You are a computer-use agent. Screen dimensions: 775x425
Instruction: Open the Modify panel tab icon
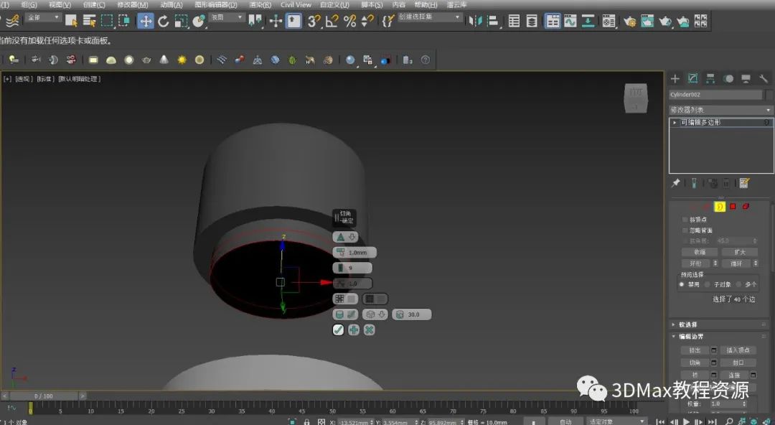point(692,78)
